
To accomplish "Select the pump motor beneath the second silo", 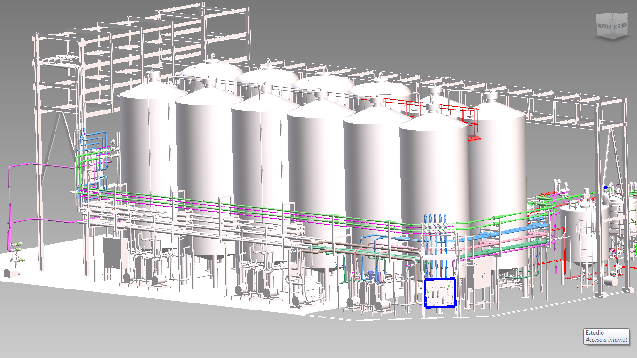I will [160, 279].
